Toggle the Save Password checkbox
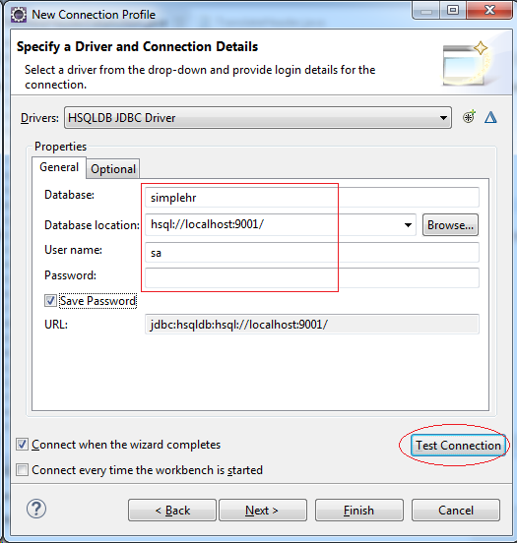Image resolution: width=517 pixels, height=543 pixels. tap(50, 301)
